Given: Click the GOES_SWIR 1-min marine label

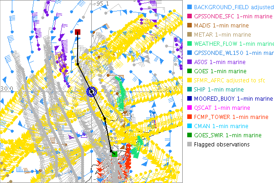Looking at the screenshot, I should [x=227, y=135].
